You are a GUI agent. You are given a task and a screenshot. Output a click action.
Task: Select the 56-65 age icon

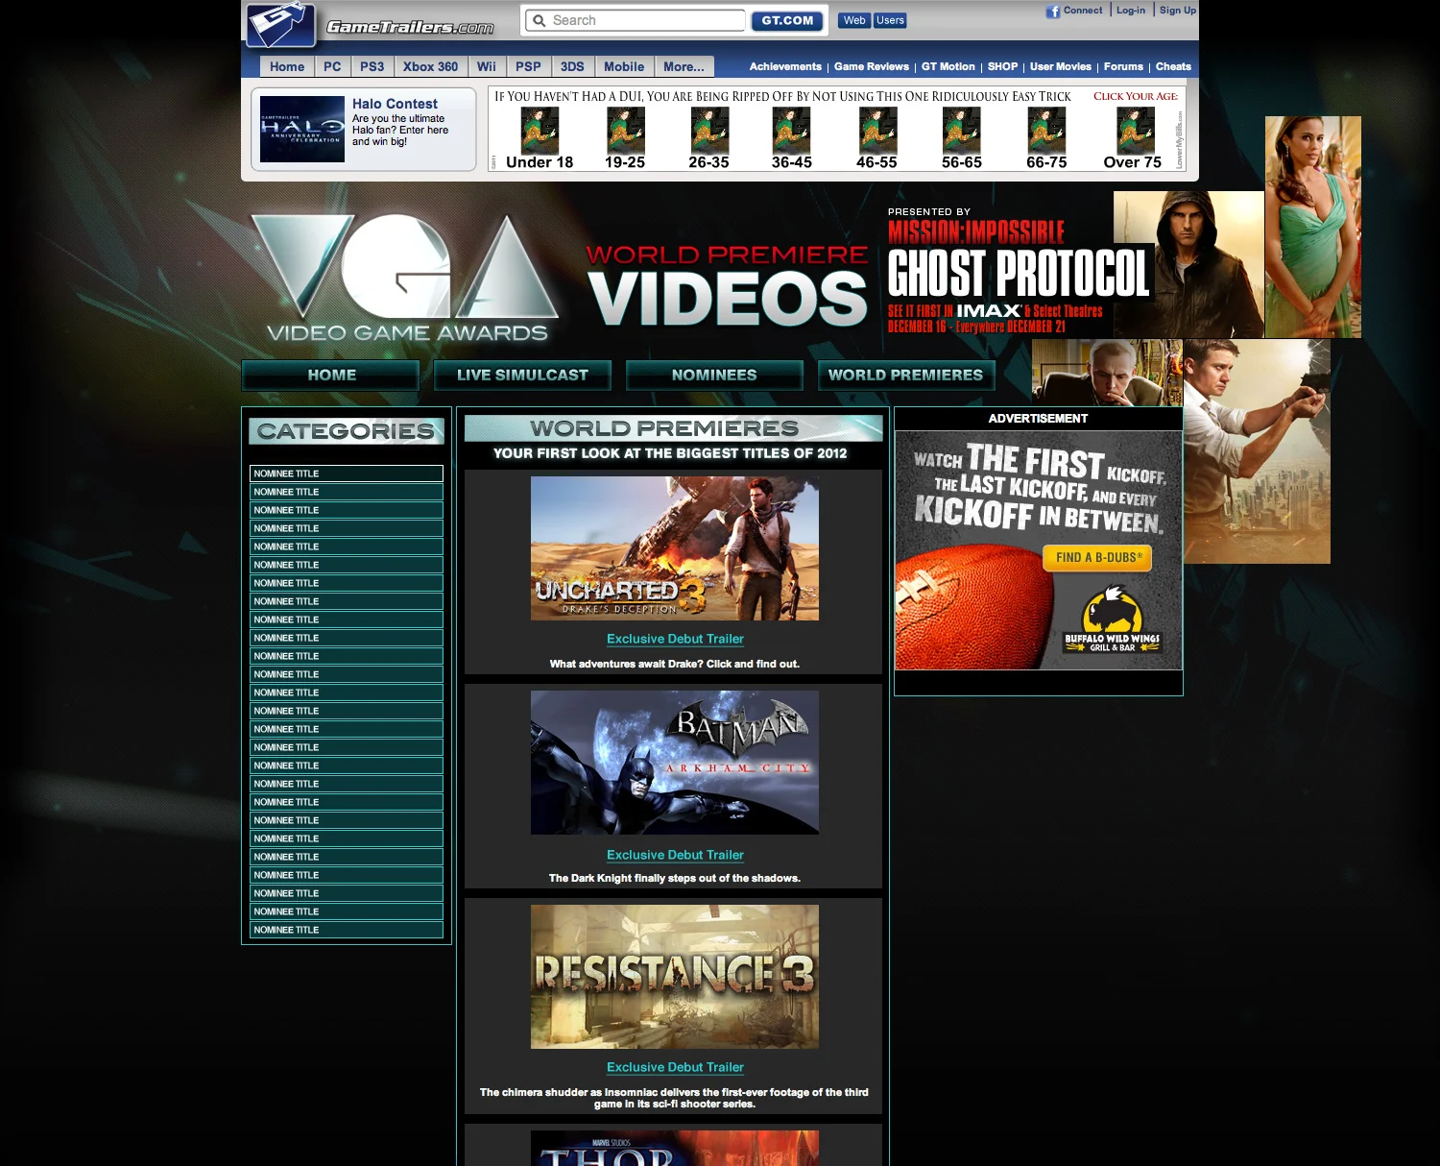(961, 131)
